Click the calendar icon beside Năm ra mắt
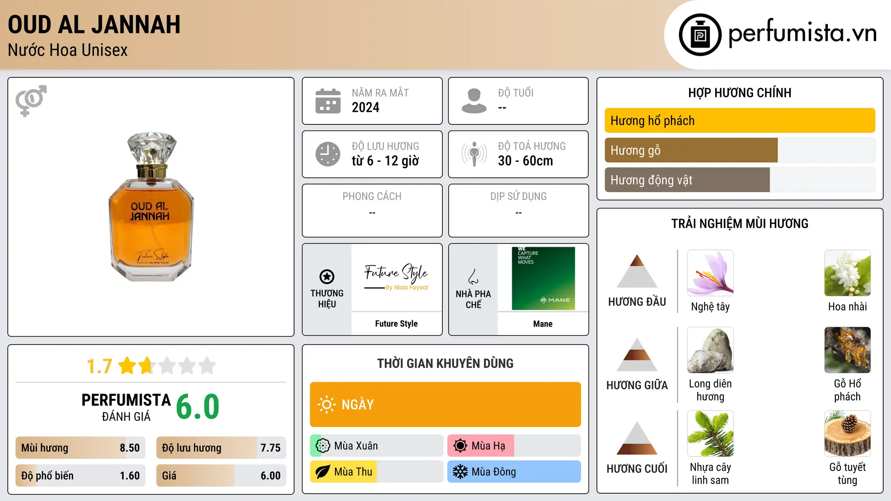 point(328,101)
